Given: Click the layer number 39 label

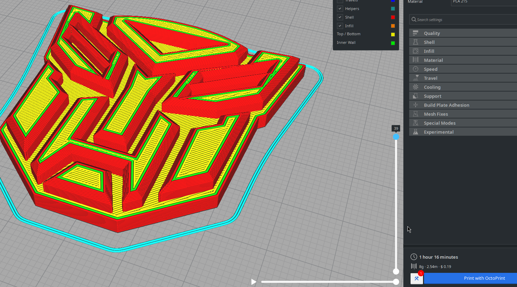Looking at the screenshot, I should 396,128.
